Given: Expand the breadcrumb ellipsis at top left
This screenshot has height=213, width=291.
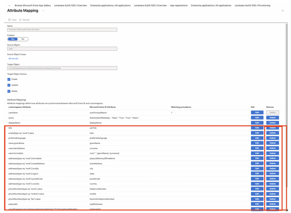Looking at the screenshot, I should coord(9,6).
